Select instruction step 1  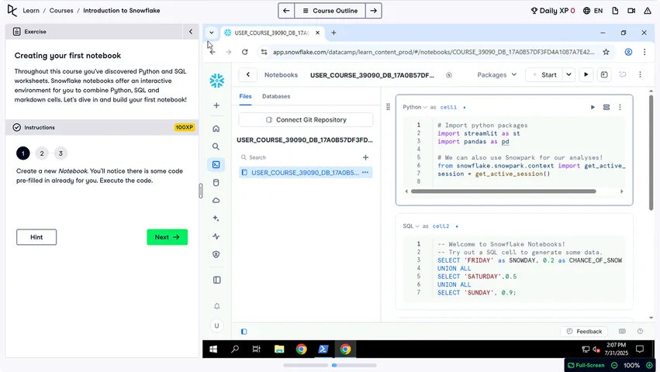pyautogui.click(x=23, y=153)
